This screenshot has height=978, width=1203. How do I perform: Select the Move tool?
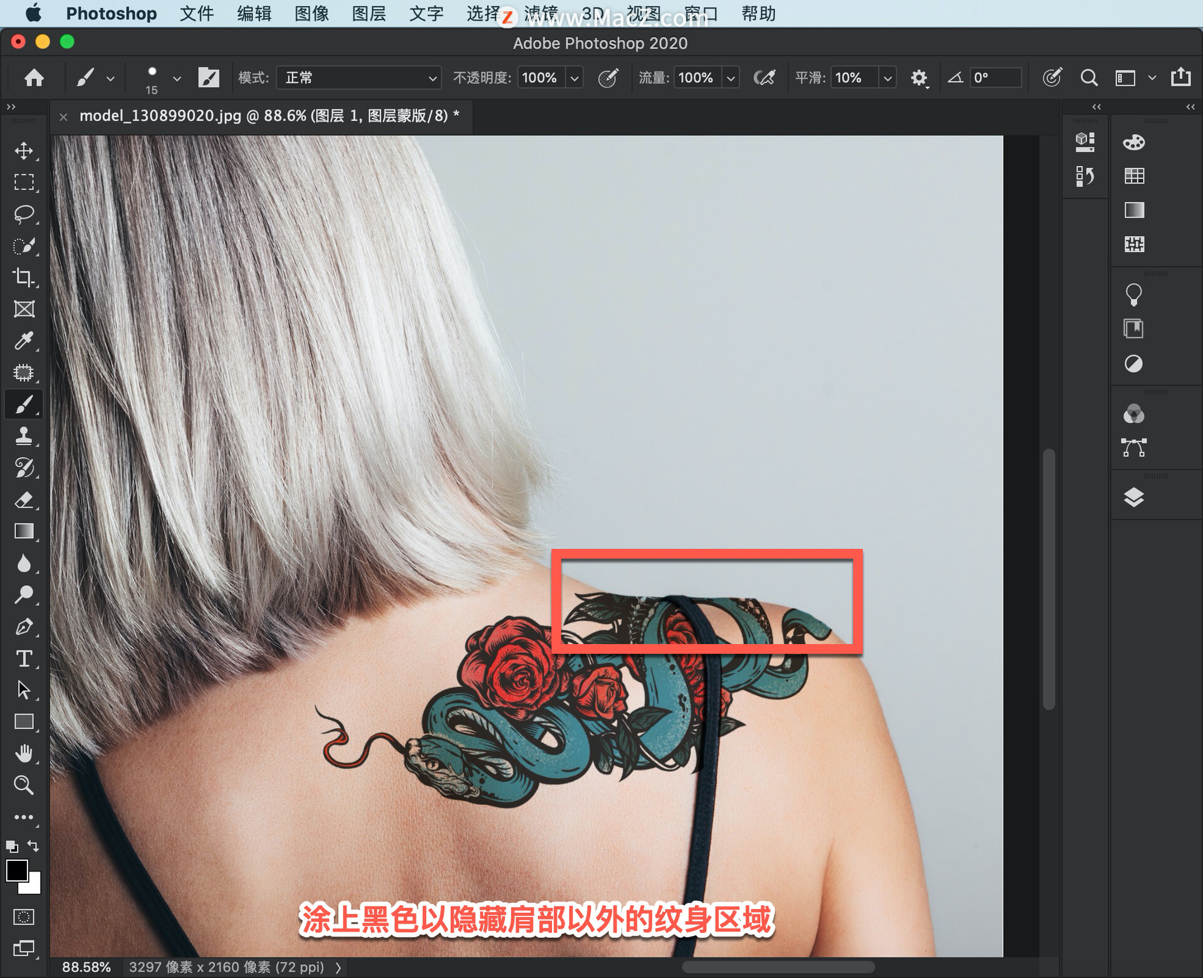click(24, 151)
